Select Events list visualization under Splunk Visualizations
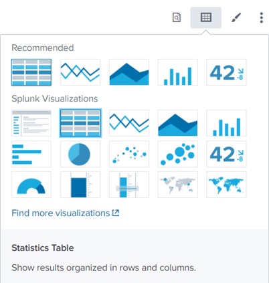Image resolution: width=269 pixels, height=283 pixels. pos(31,123)
